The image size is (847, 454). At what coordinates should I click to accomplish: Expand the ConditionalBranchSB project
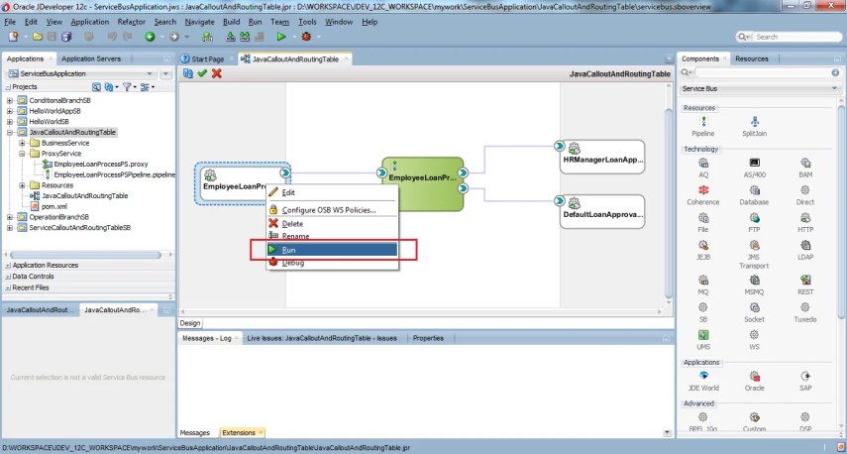10,100
